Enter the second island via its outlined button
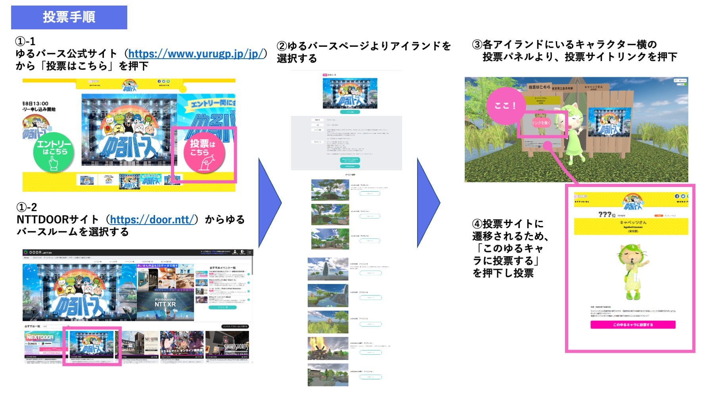The image size is (705, 396). [x=370, y=216]
